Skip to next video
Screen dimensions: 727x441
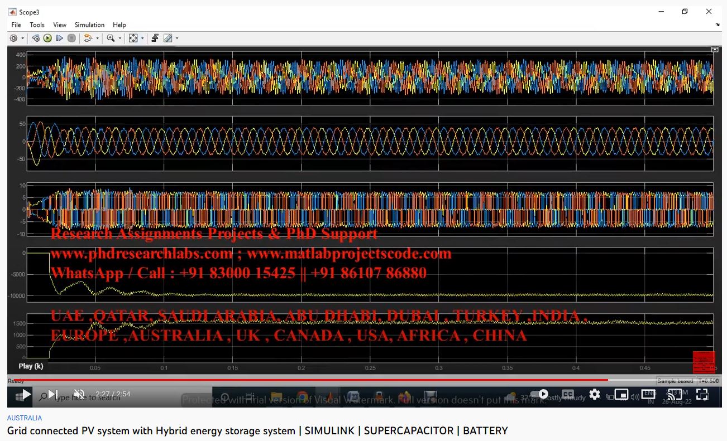pyautogui.click(x=53, y=395)
